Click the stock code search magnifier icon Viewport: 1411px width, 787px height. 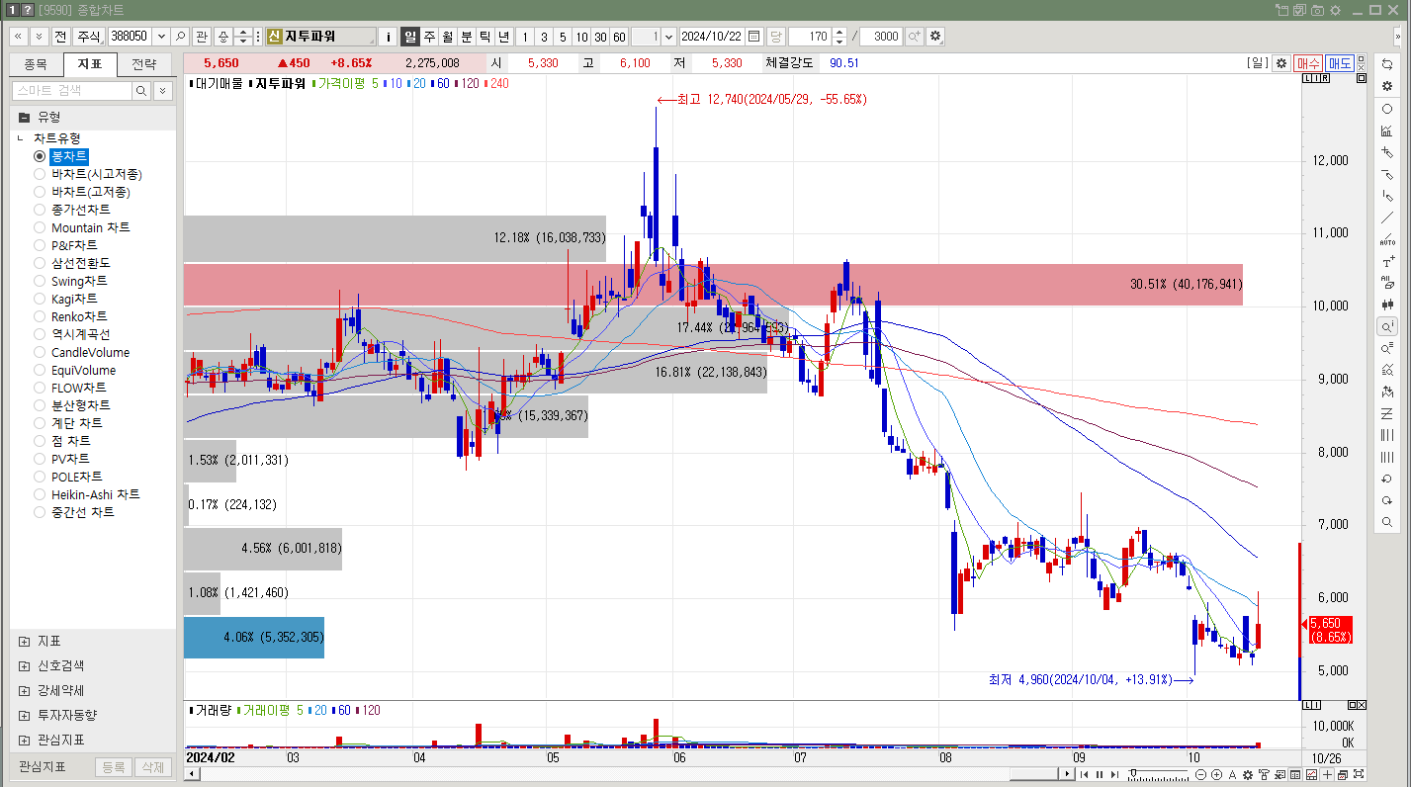point(180,36)
